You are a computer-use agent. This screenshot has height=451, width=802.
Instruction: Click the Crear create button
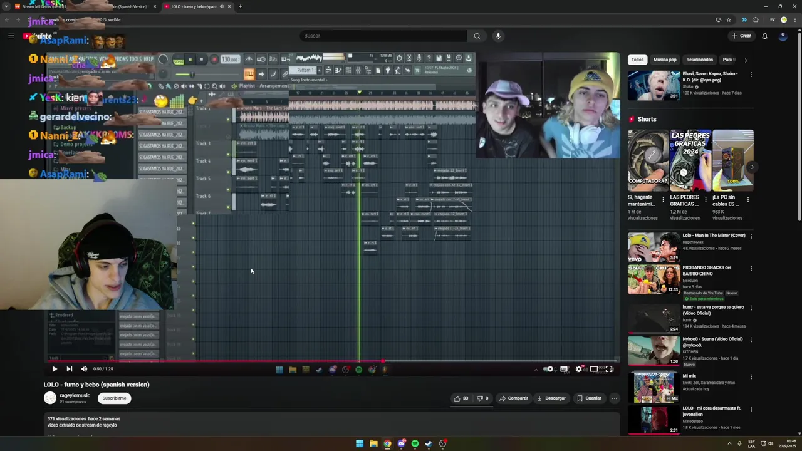[x=741, y=36]
